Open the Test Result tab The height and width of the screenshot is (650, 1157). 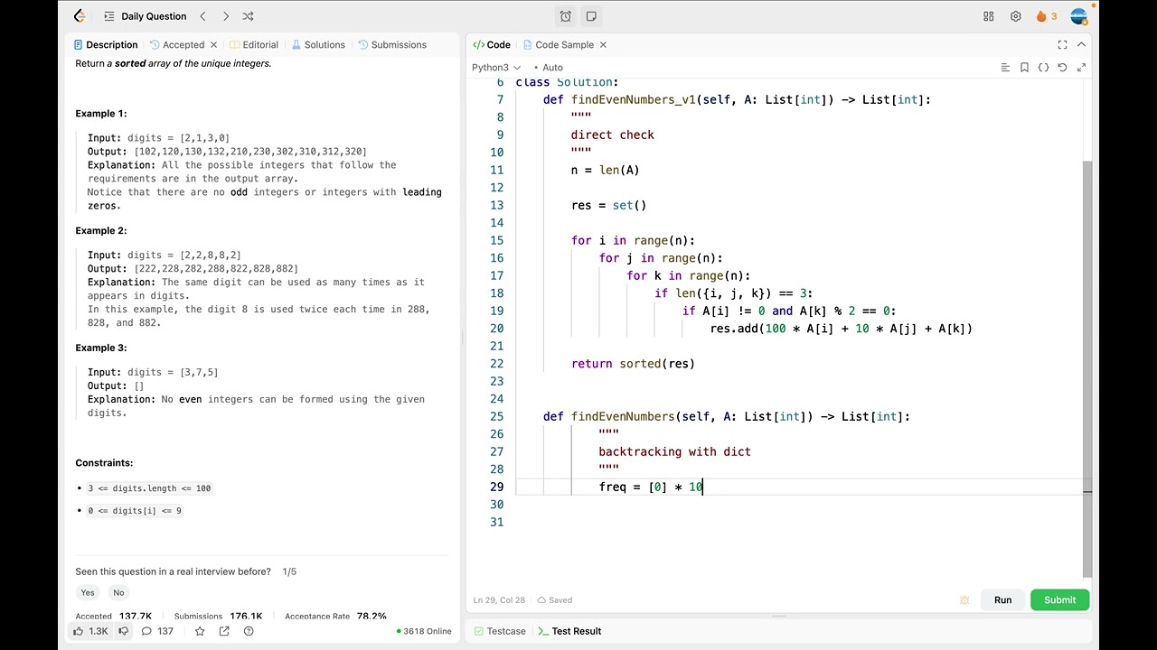pyautogui.click(x=569, y=631)
